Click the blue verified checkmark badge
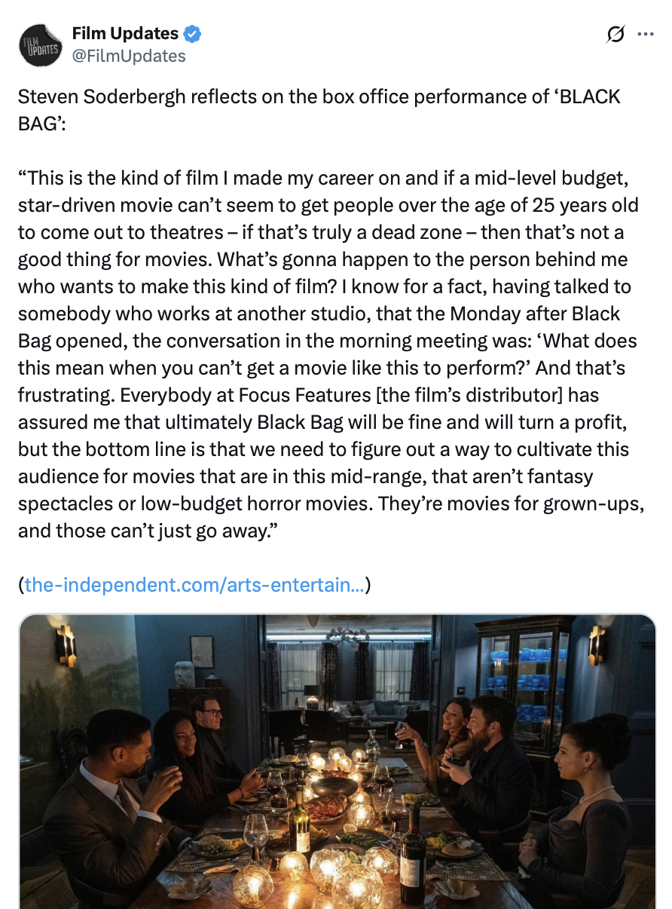 (x=193, y=34)
